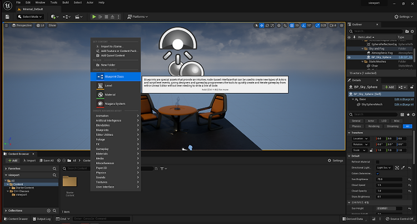Activate the translate gizmo tool icon

coord(262,26)
